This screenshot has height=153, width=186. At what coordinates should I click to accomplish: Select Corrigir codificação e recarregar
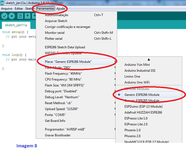76,27
